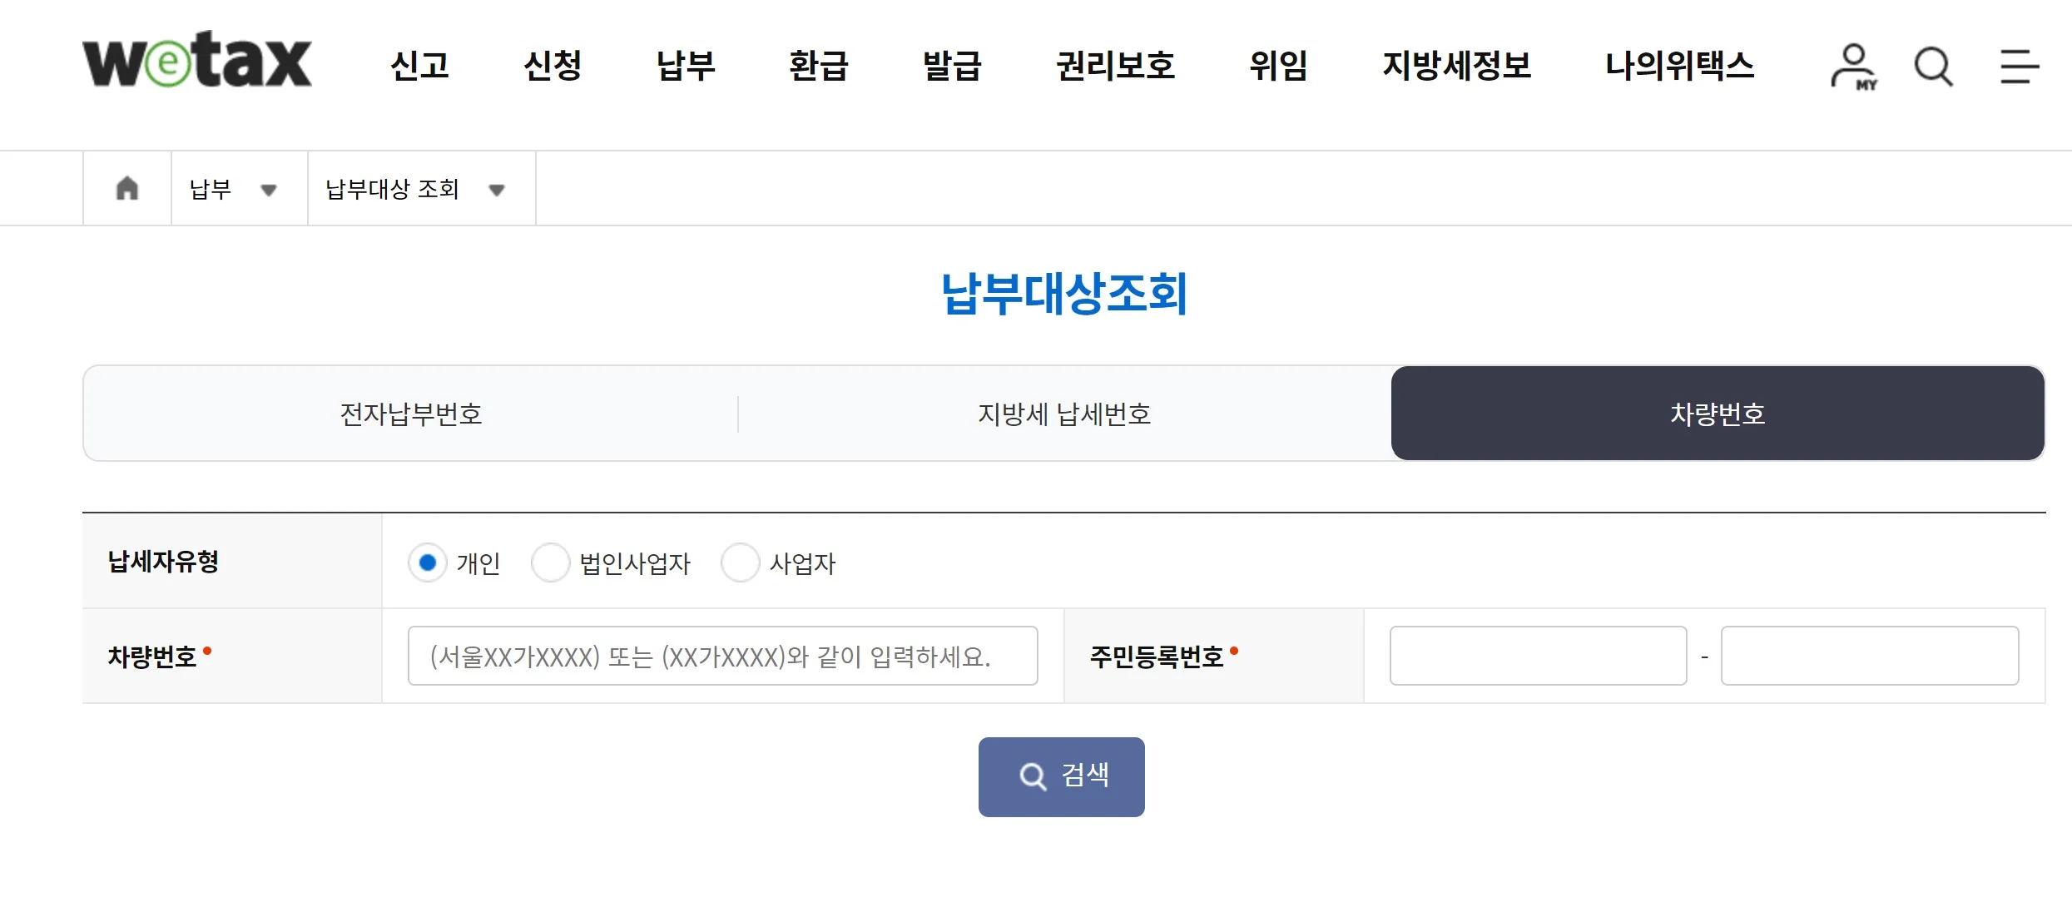Expand the 납부대상 조회 breadcrumb dropdown

click(422, 189)
